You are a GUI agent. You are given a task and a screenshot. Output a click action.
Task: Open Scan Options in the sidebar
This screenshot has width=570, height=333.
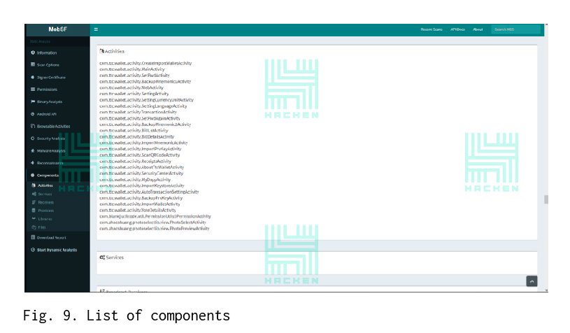tap(48, 65)
